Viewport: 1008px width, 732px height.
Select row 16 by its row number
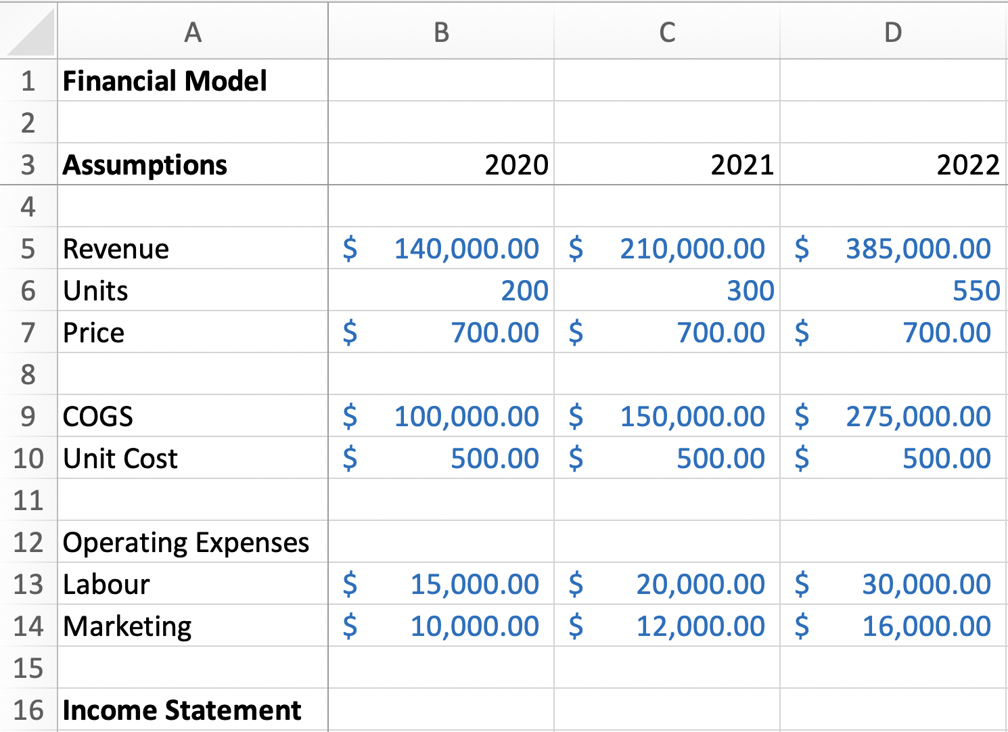30,710
